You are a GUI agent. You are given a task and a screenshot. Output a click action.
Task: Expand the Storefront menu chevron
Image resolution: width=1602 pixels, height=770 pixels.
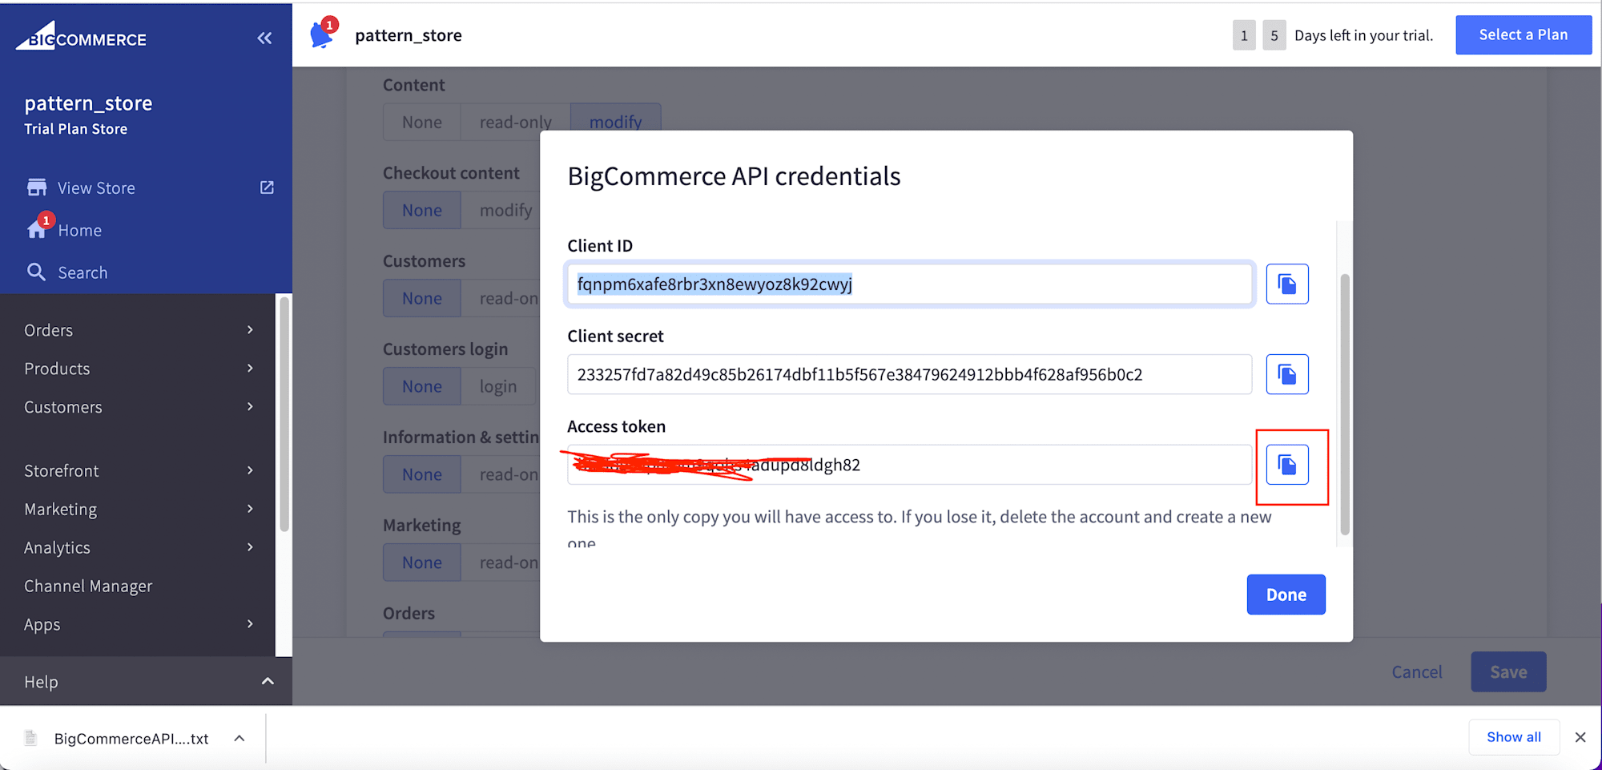250,470
